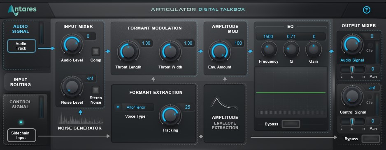Screen dimensions: 386x150
Task: Select the Sidechain Input button
Action: coord(22,135)
